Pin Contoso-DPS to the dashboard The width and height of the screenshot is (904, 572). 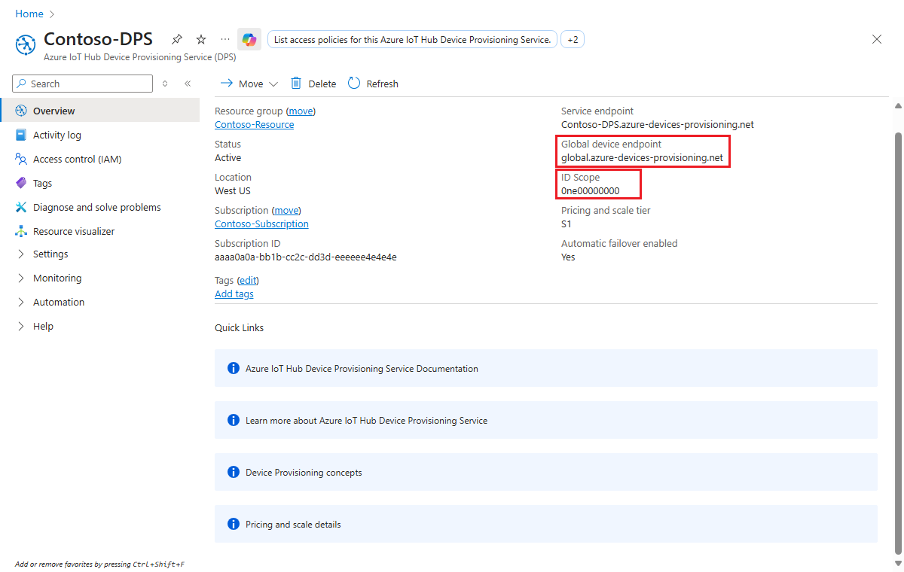pyautogui.click(x=176, y=38)
